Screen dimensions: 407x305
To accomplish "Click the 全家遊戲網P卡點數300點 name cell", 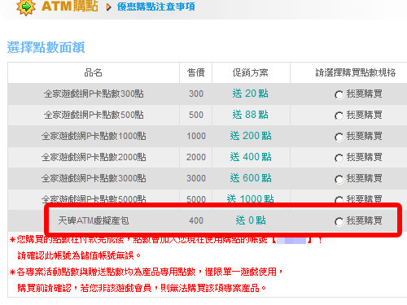I will pyautogui.click(x=94, y=94).
